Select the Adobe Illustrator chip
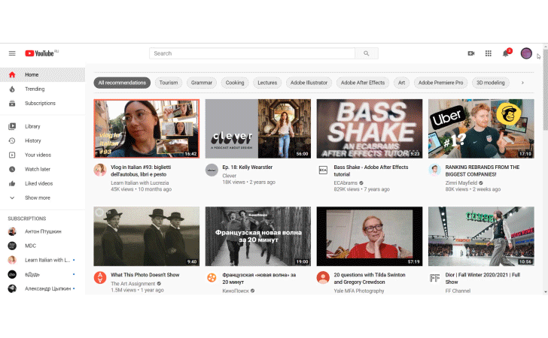Image resolution: width=548 pixels, height=338 pixels. [x=307, y=83]
